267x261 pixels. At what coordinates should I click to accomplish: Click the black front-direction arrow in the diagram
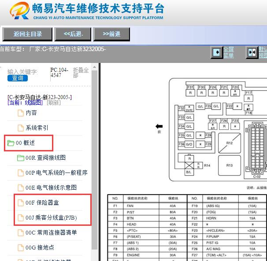159,126
